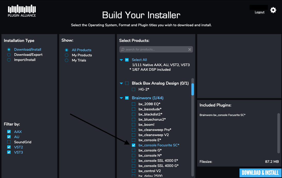Collapse Black Box Analog Design group
282x178 pixels.
pos(121,83)
